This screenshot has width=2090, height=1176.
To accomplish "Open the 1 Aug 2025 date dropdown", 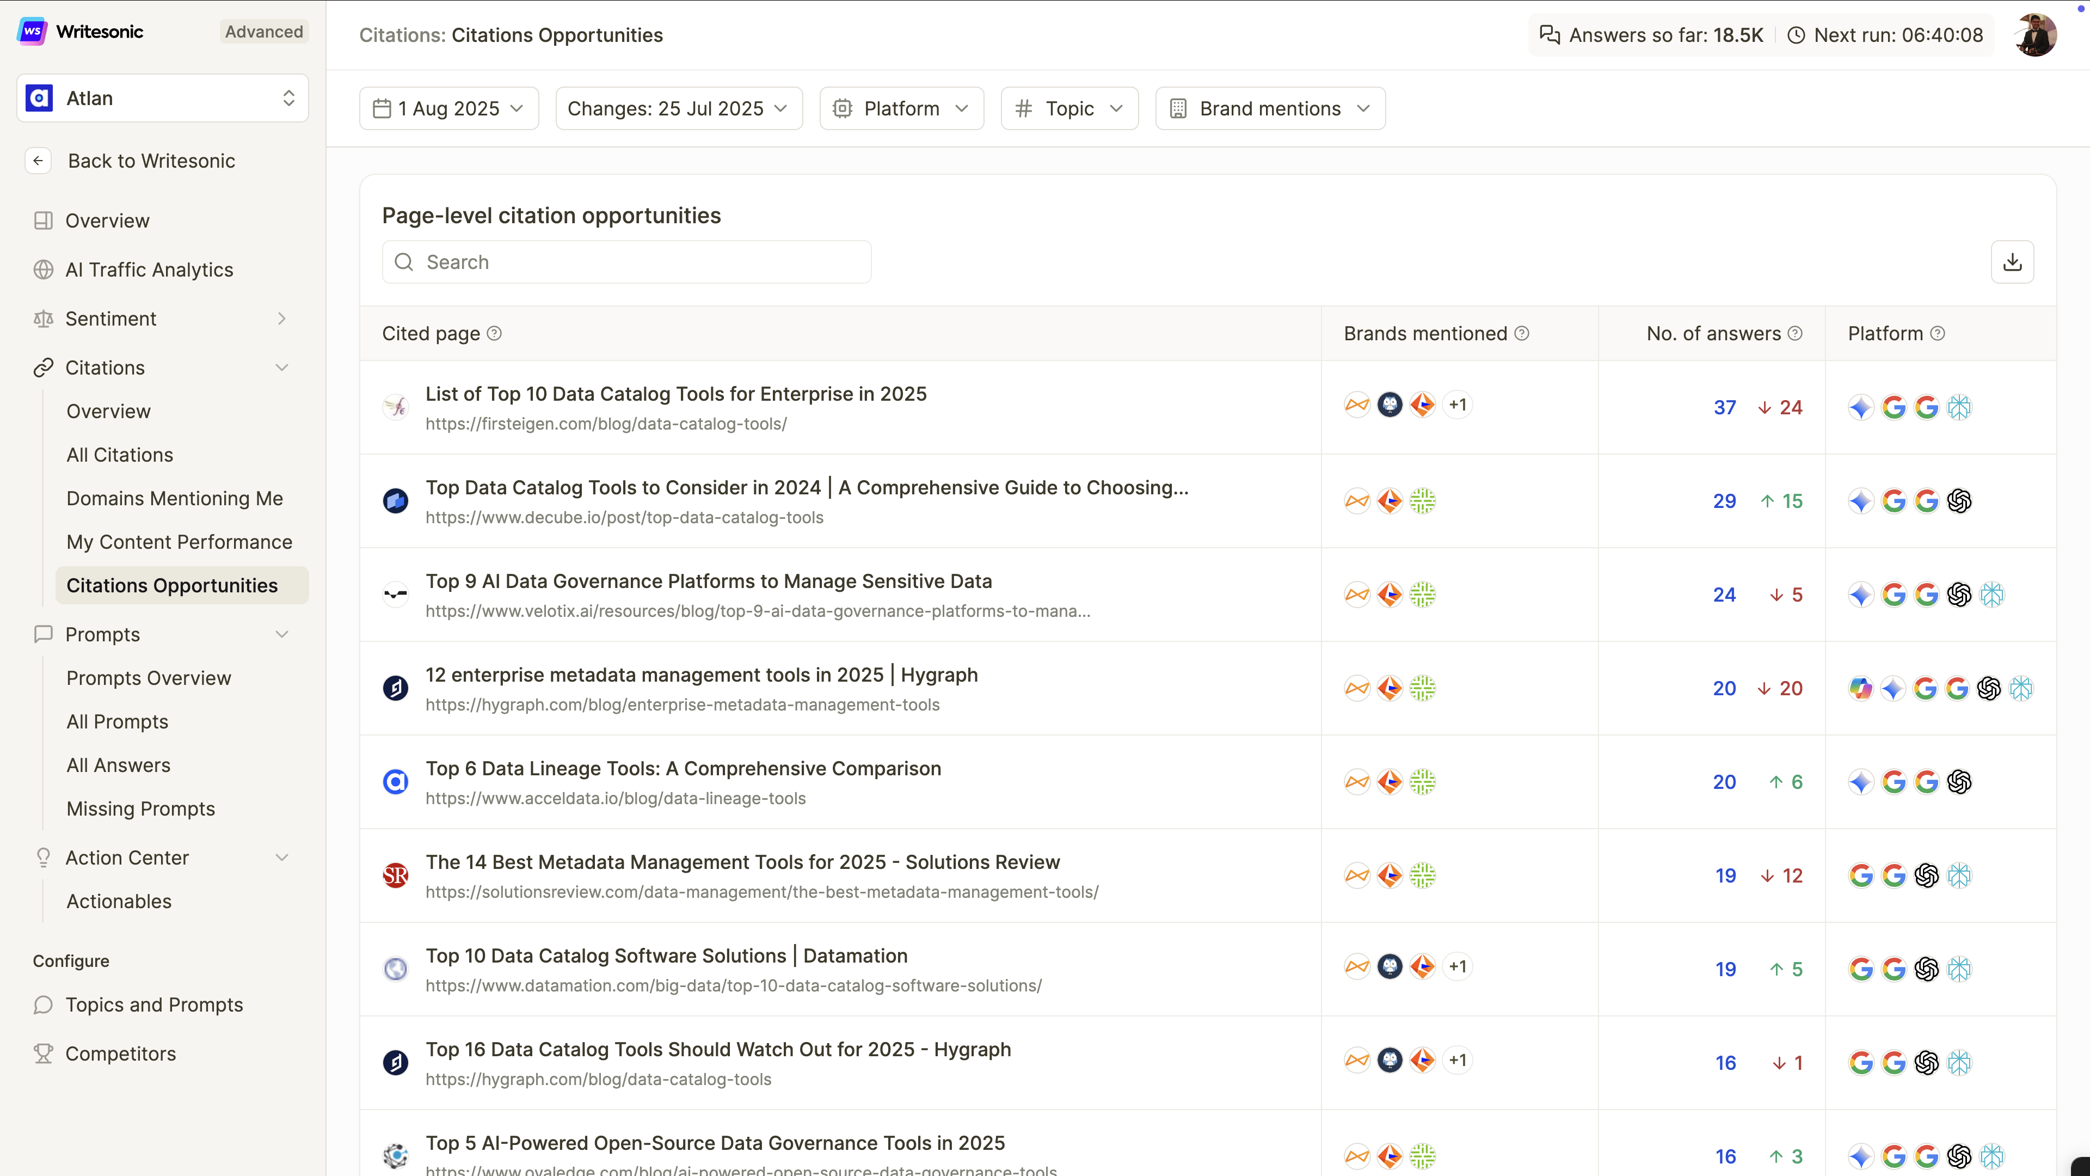I will tap(448, 109).
